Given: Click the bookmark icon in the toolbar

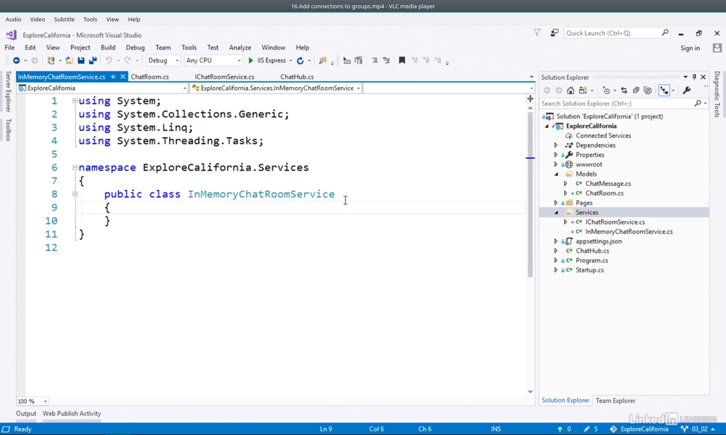Looking at the screenshot, I should (401, 61).
